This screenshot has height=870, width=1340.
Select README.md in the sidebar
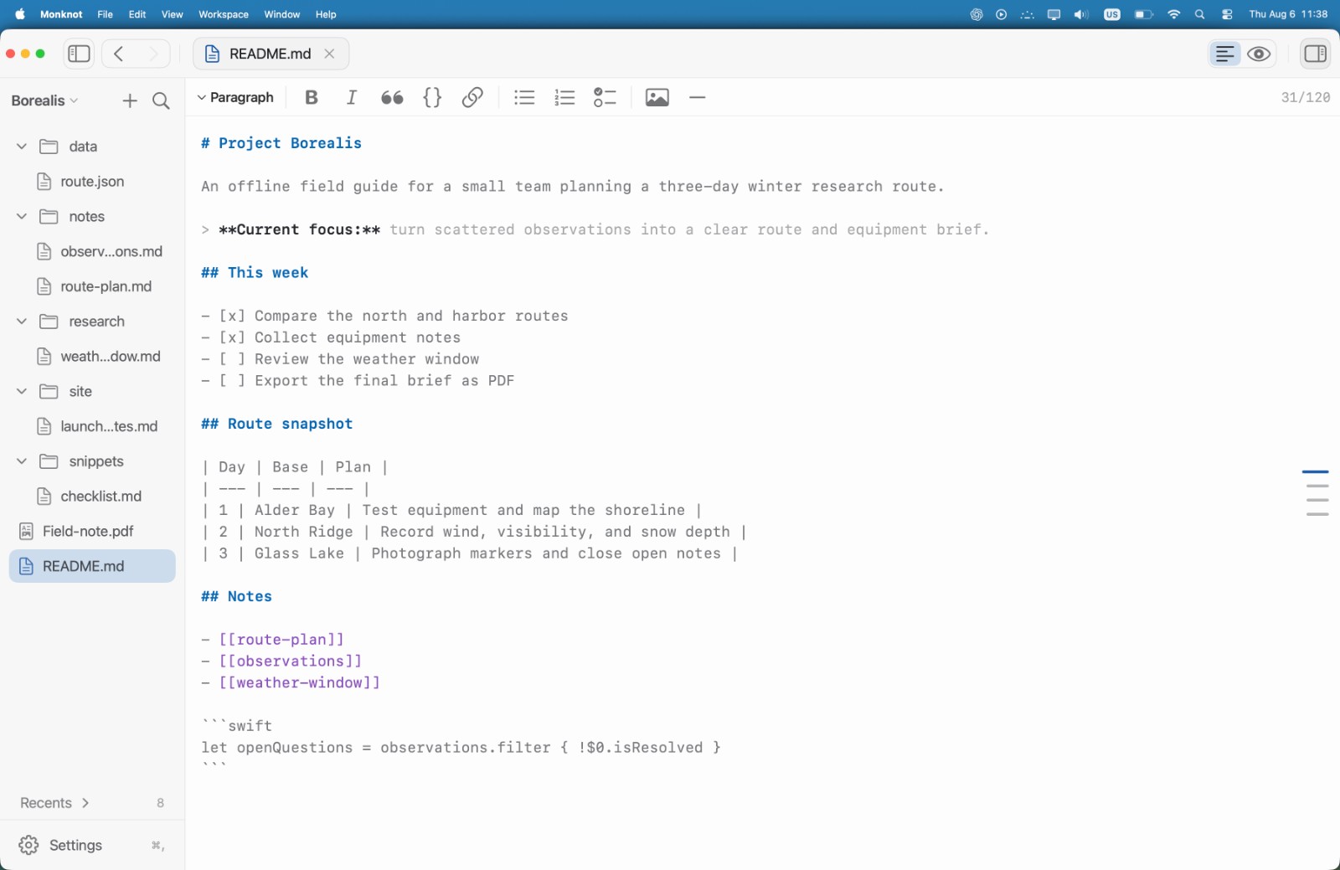pyautogui.click(x=92, y=566)
